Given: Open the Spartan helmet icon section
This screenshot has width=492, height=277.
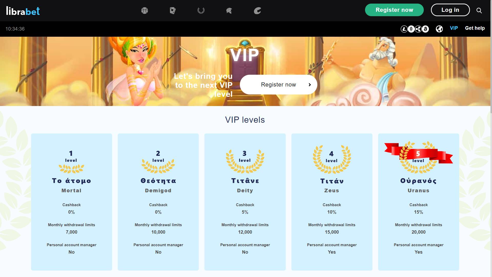Looking at the screenshot, I should point(229,11).
